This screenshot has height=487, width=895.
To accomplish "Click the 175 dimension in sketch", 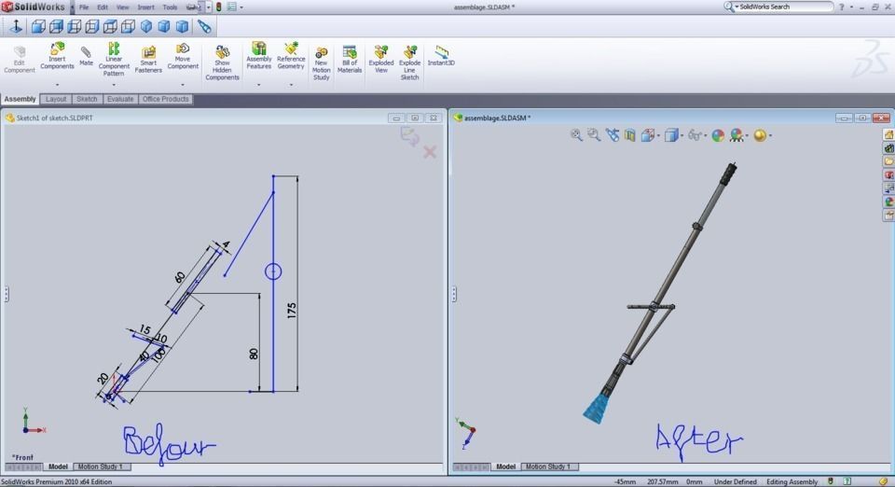I will (x=292, y=311).
